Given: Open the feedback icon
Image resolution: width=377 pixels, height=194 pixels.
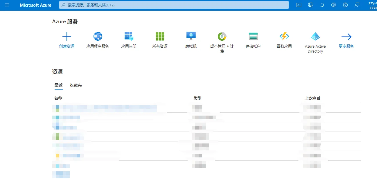Looking at the screenshot, I should pyautogui.click(x=357, y=5).
